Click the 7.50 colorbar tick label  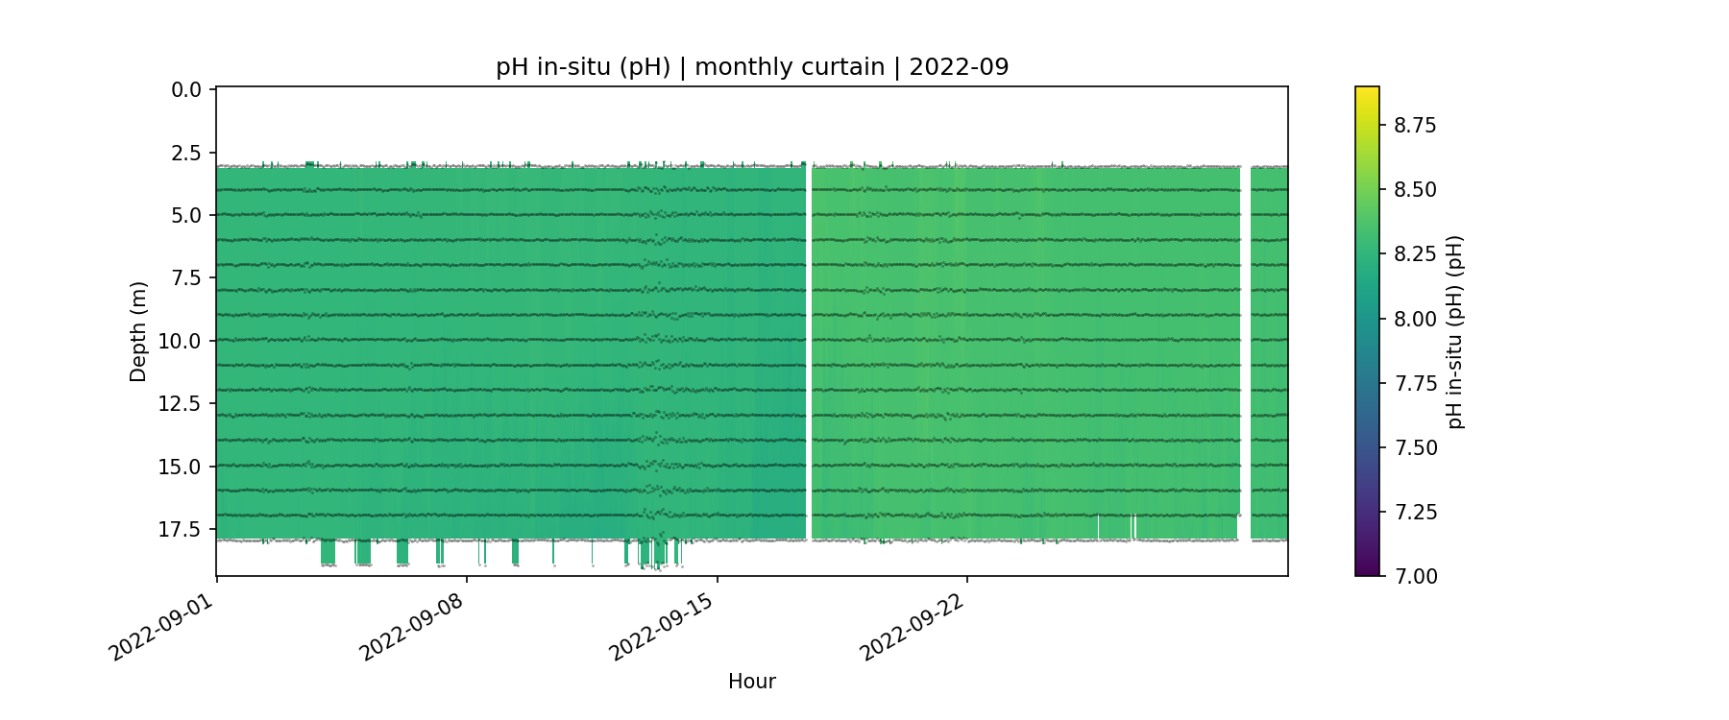(1415, 447)
